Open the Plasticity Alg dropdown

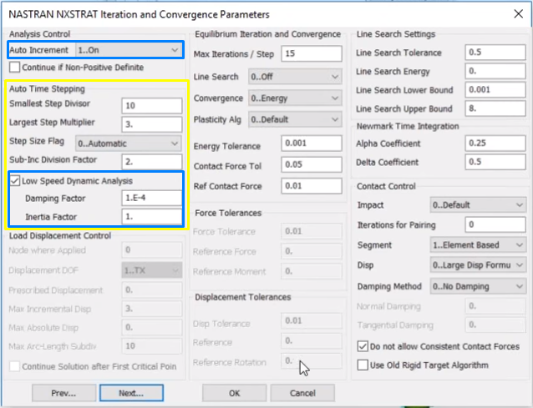(295, 119)
